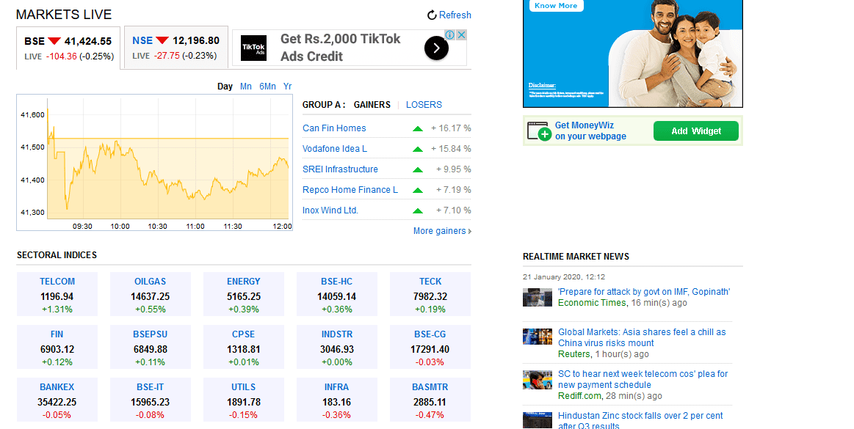Click green up arrow beside SREI Infrastructure
Viewport: 854px width, 429px height.
418,170
